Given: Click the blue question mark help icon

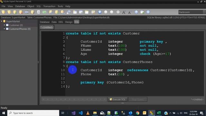Looking at the screenshot, I should [136, 12].
